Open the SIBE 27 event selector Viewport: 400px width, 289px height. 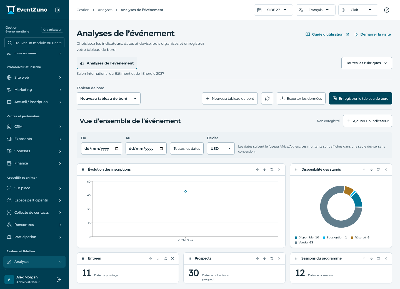point(273,10)
